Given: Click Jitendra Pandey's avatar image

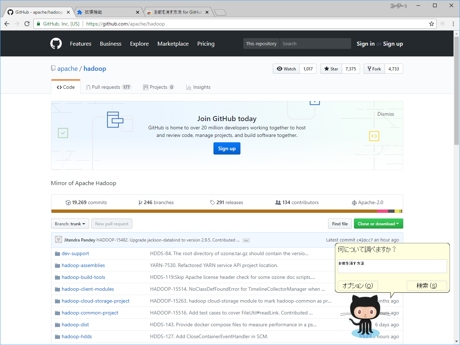Looking at the screenshot, I should tap(59, 240).
